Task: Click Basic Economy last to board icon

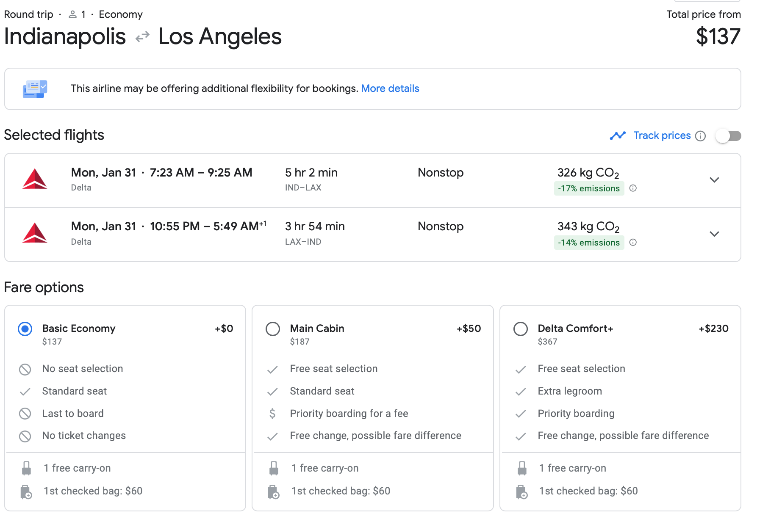Action: coord(25,414)
